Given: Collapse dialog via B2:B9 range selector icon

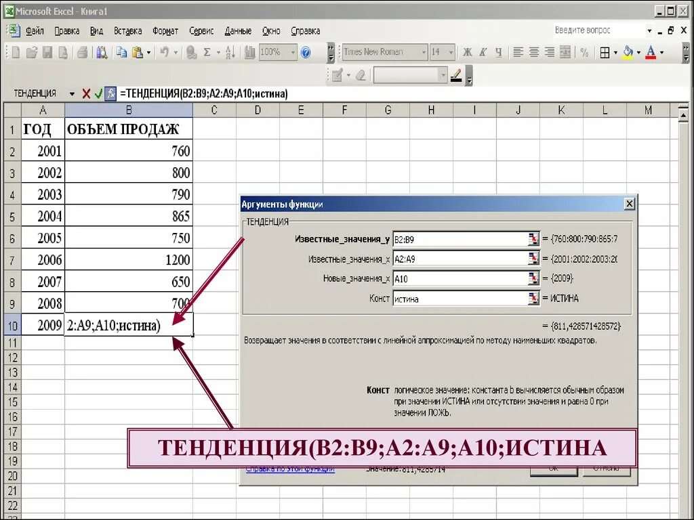Looking at the screenshot, I should click(x=534, y=239).
